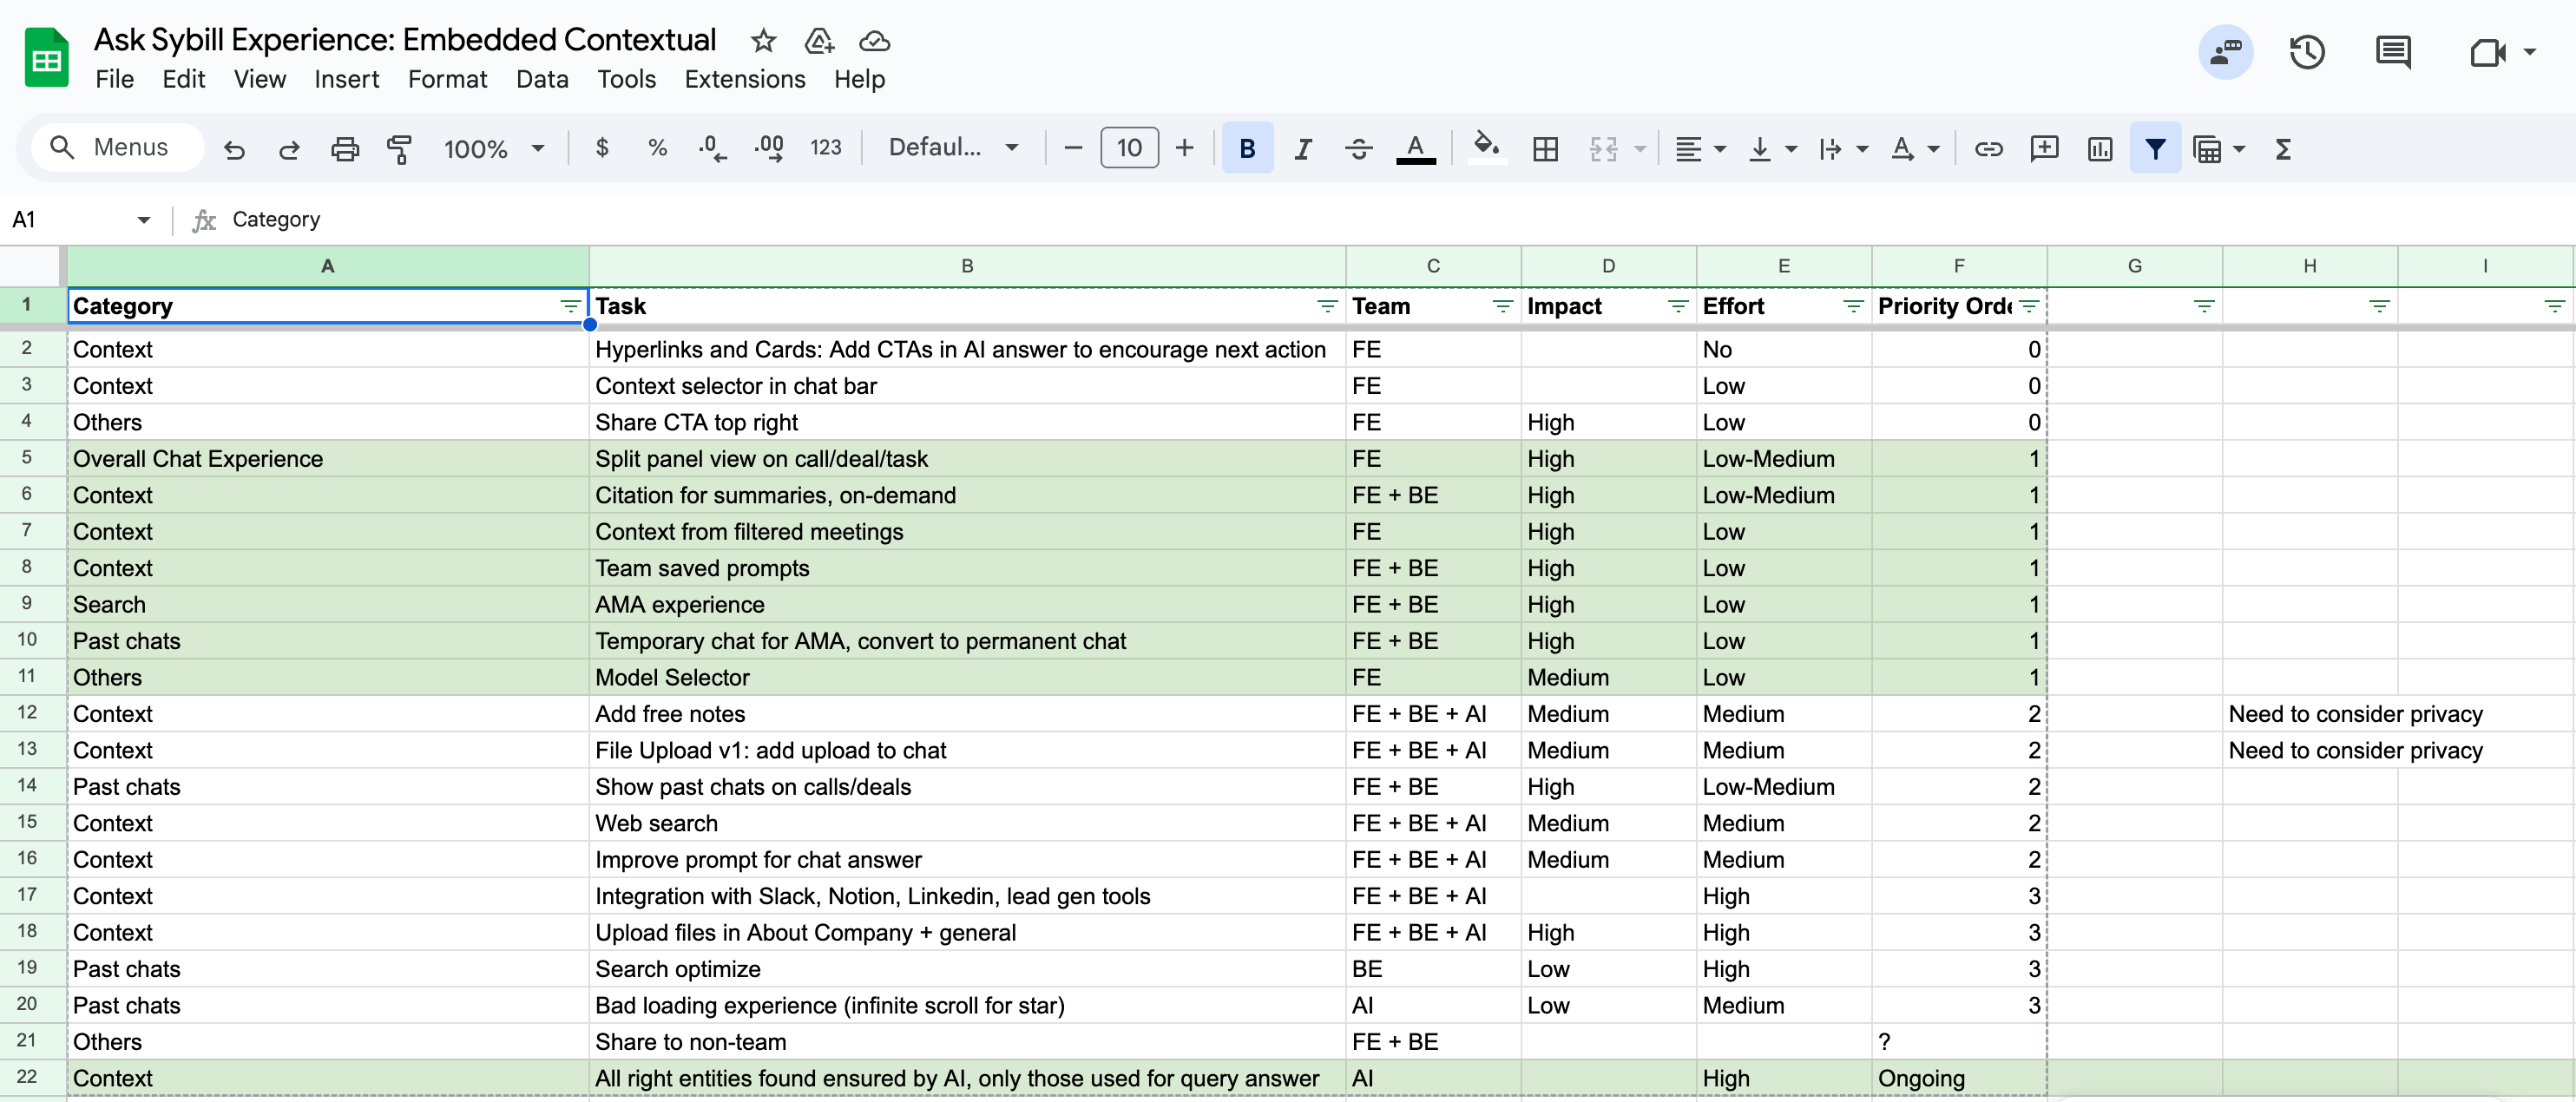Image resolution: width=2576 pixels, height=1102 pixels.
Task: Click the Menus search box
Action: coord(117,148)
